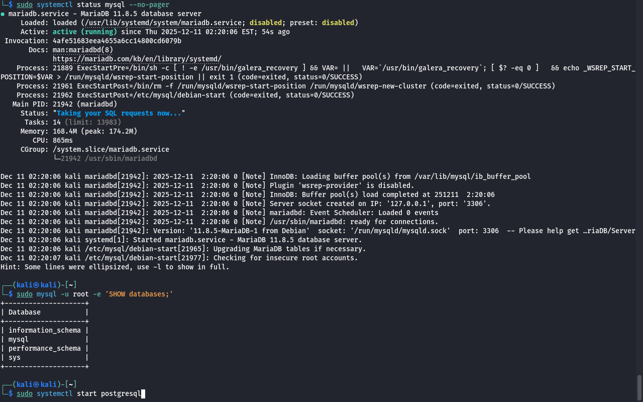Screen dimensions: 643x402
Task: Click the Invocation ID hash value
Action: point(117,41)
